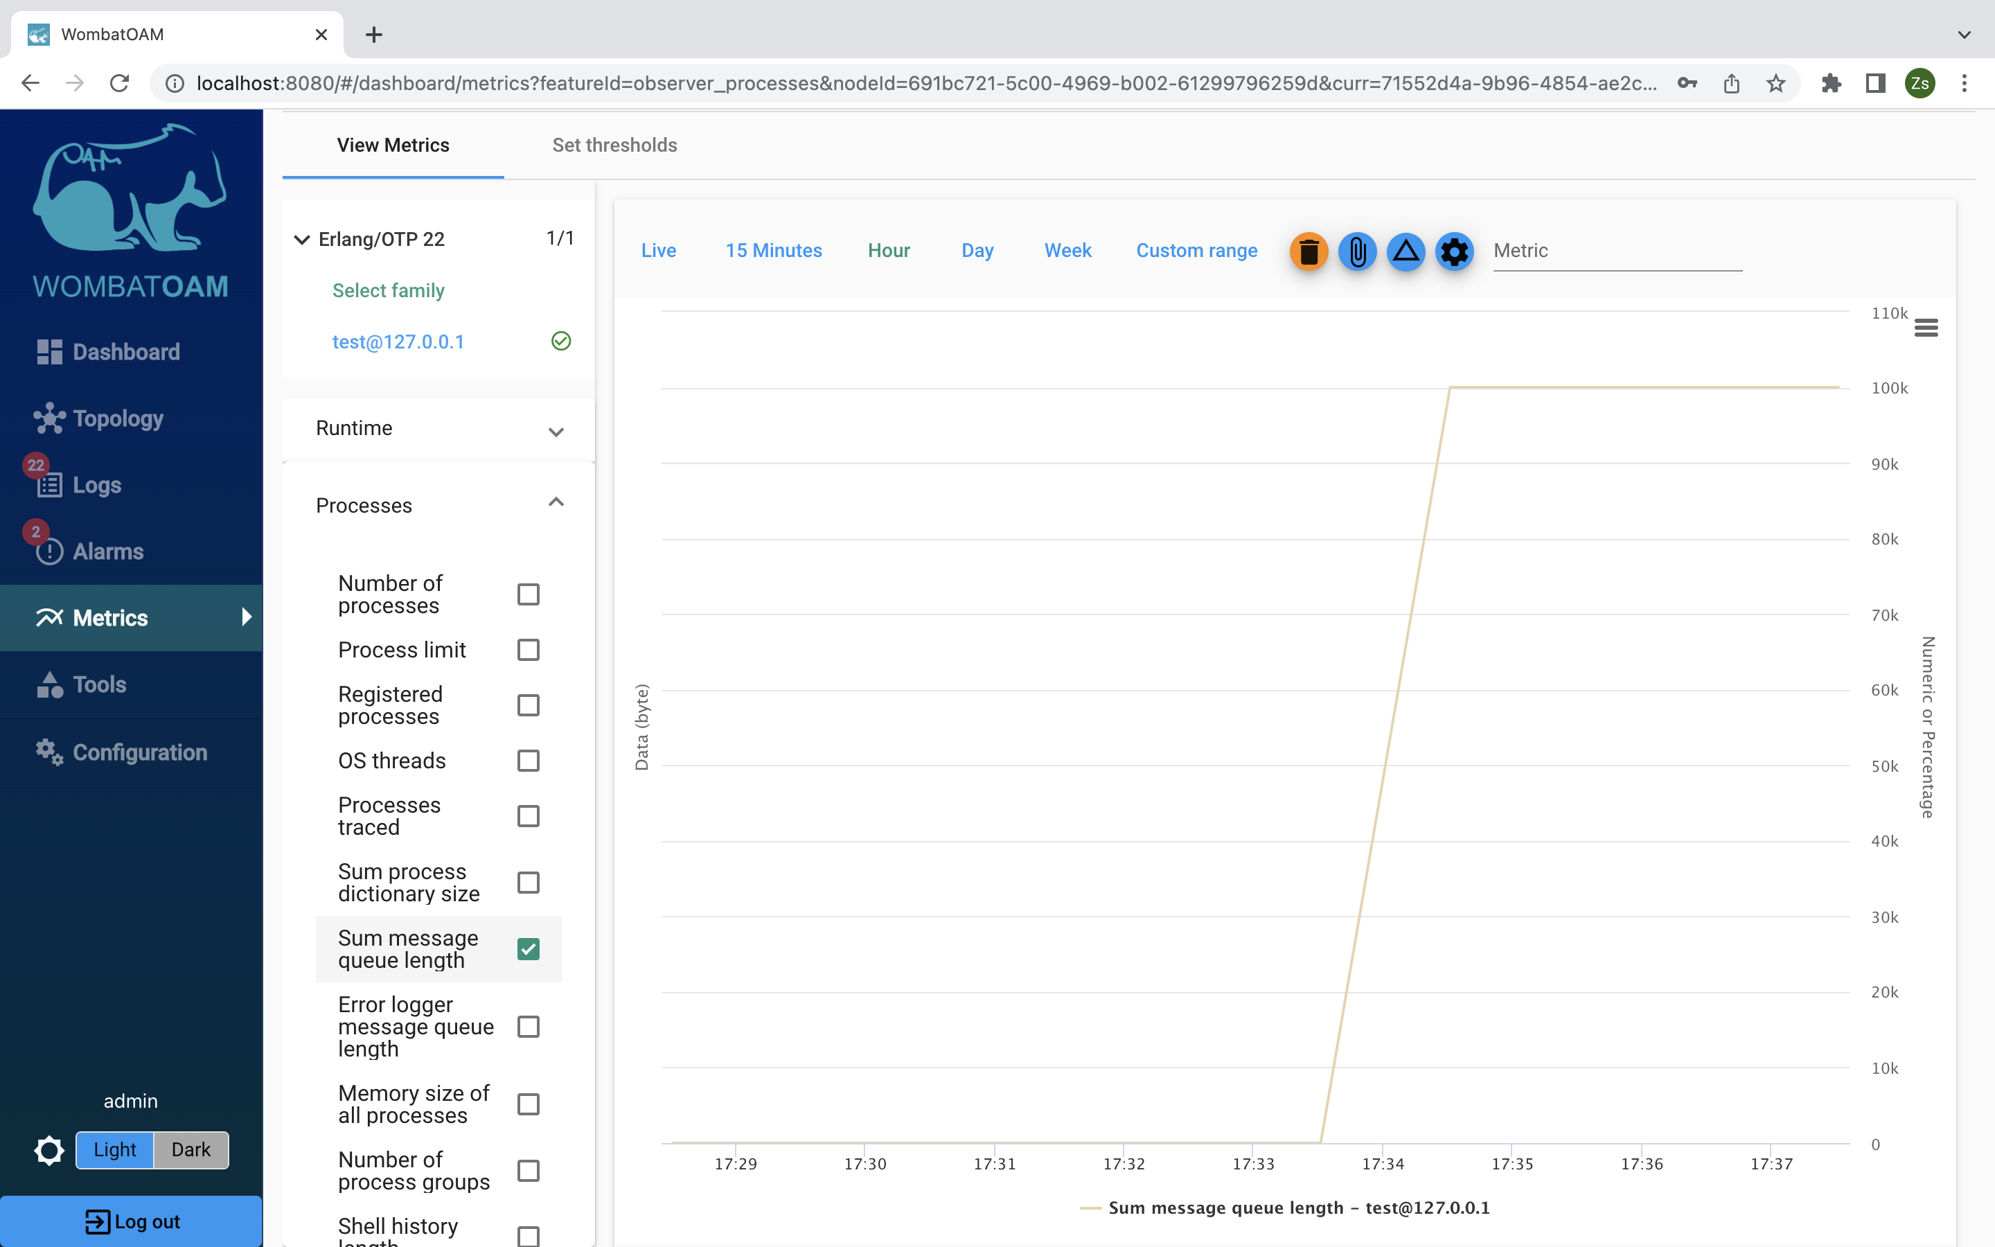Open Custom range selector
The width and height of the screenshot is (1995, 1247).
1196,251
